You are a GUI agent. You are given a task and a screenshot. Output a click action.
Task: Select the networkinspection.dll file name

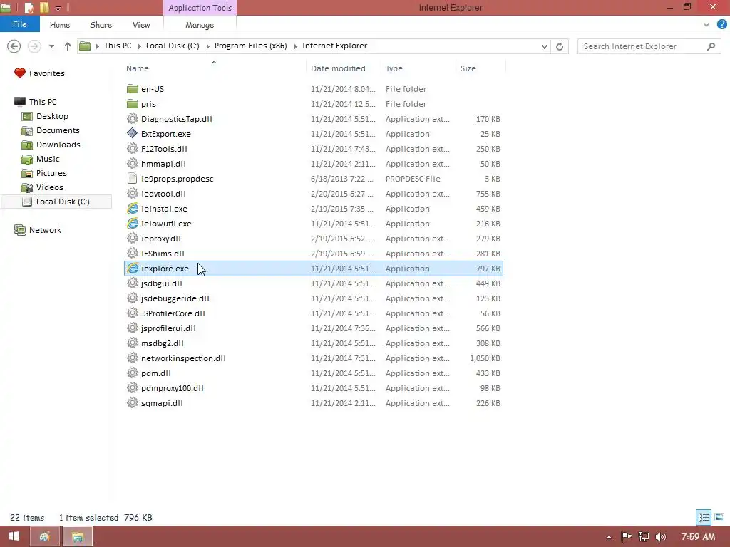point(183,358)
